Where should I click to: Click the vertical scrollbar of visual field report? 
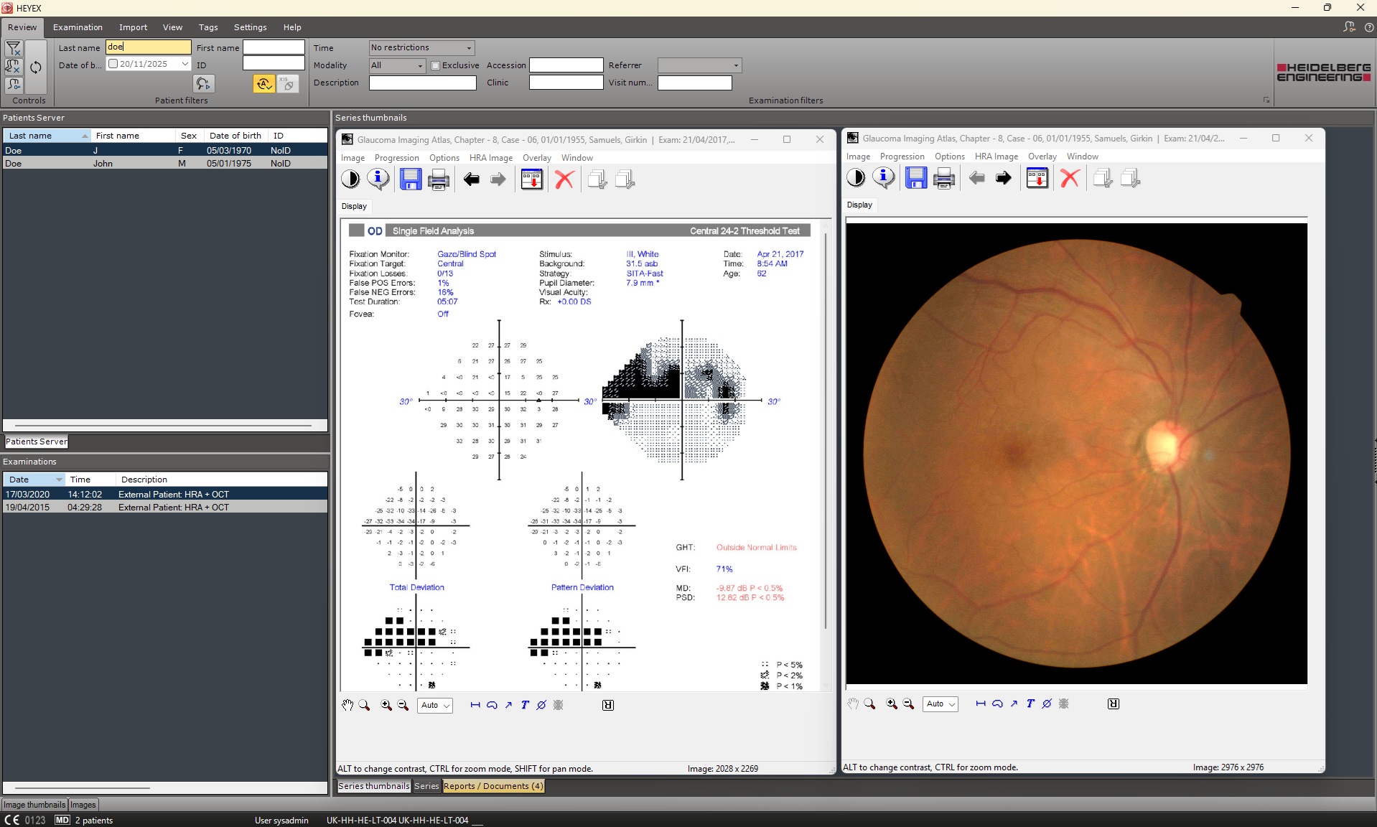[826, 431]
